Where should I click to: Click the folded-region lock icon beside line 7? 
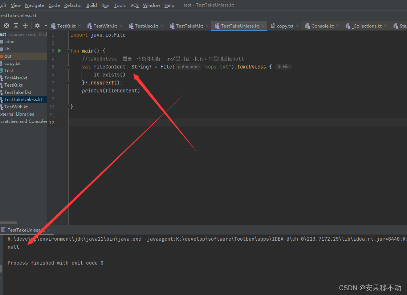68,82
